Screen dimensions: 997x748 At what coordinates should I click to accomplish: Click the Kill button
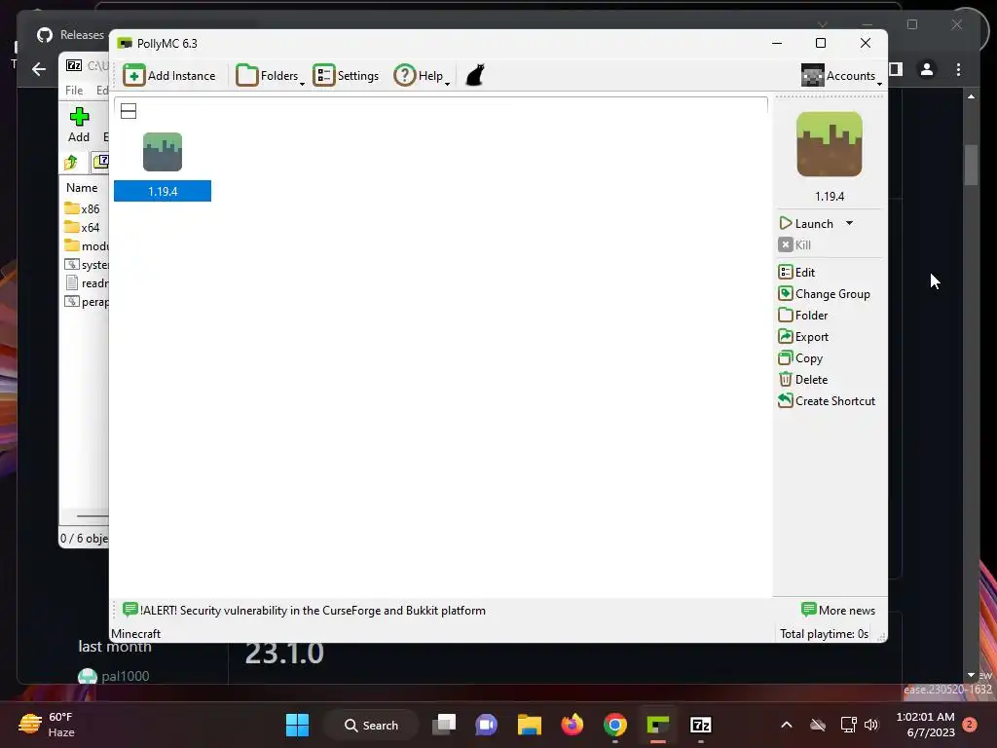tap(794, 244)
